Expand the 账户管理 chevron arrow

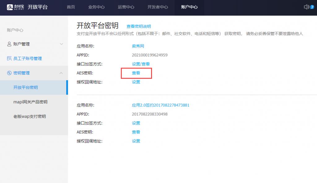61,44
